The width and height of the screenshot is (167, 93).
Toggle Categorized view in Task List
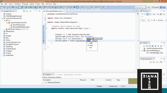point(147,14)
